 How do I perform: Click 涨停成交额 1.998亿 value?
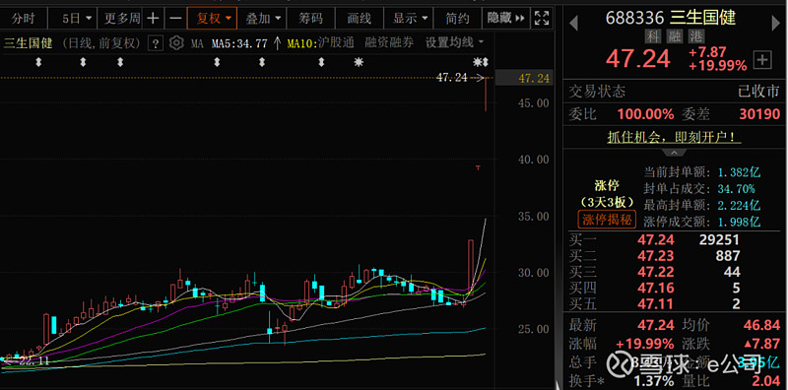coord(739,222)
